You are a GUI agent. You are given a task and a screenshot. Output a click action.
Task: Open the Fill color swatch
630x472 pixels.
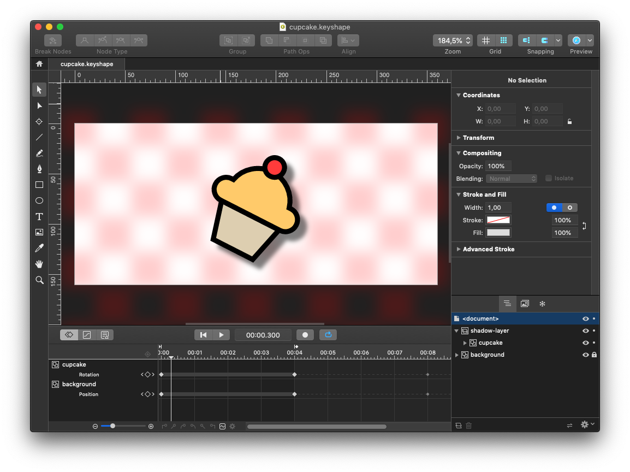coord(498,233)
